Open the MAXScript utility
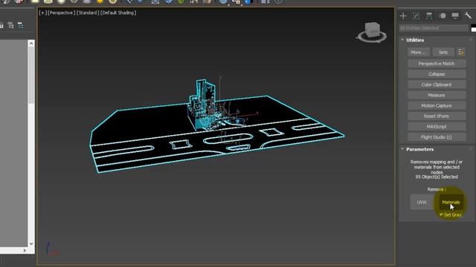Screen dimensions: 476x267 pos(437,127)
